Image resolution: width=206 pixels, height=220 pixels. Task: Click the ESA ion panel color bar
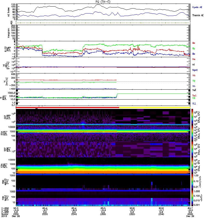point(192,133)
